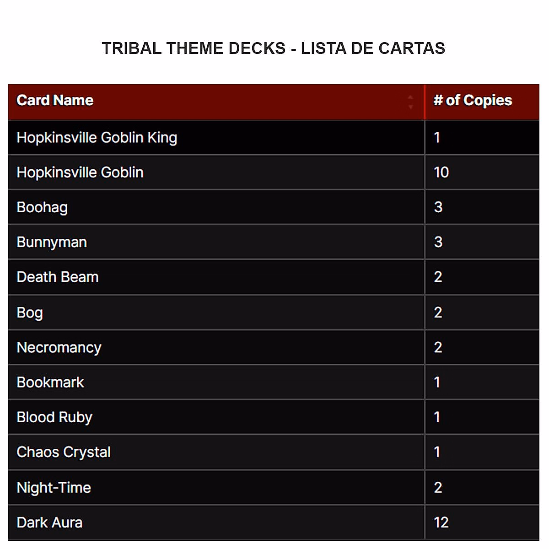Select the Hopkinsville Goblin King row name
549x549 pixels.
coord(97,138)
